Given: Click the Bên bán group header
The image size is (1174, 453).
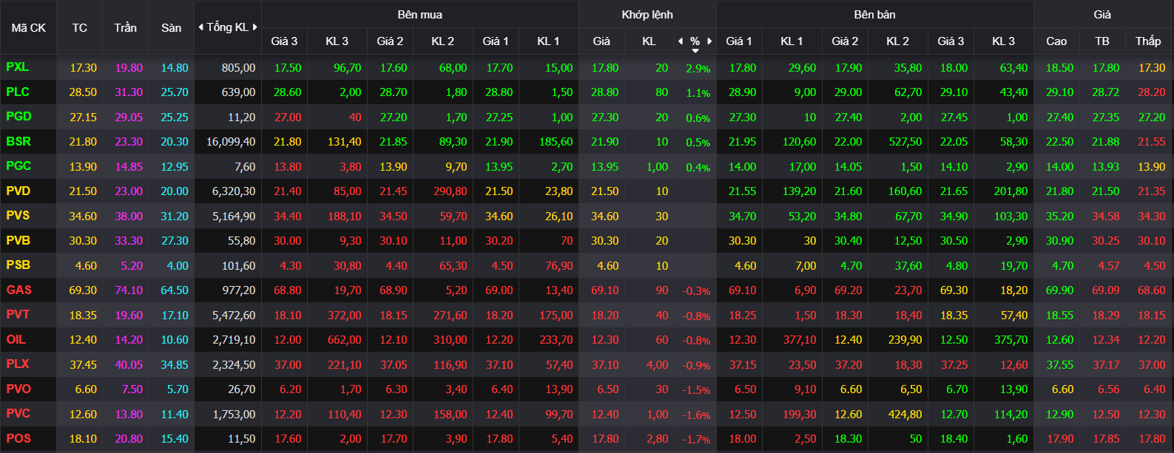Looking at the screenshot, I should point(875,15).
